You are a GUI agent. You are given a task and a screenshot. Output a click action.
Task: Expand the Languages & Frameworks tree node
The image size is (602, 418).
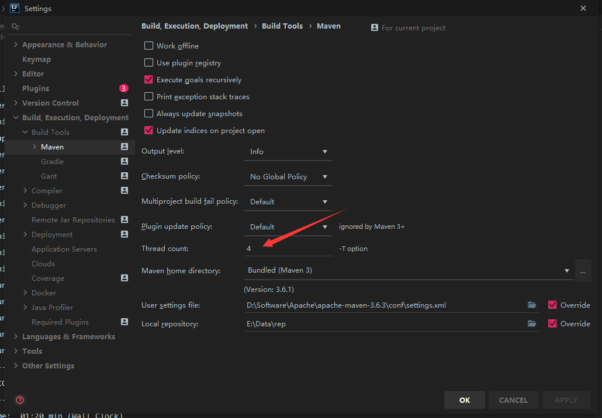16,336
